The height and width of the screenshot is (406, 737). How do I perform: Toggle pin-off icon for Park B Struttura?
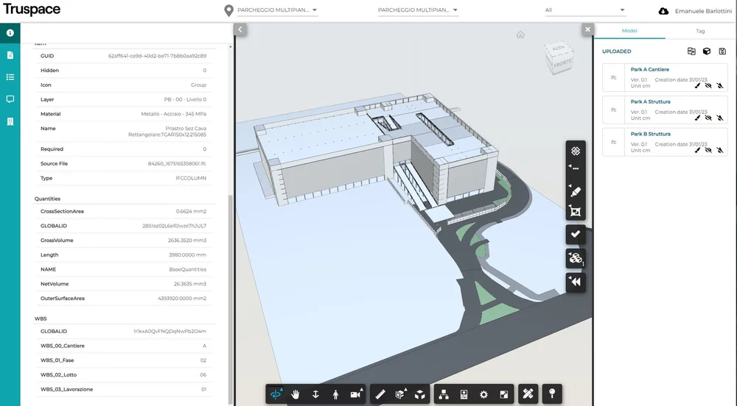pos(719,151)
